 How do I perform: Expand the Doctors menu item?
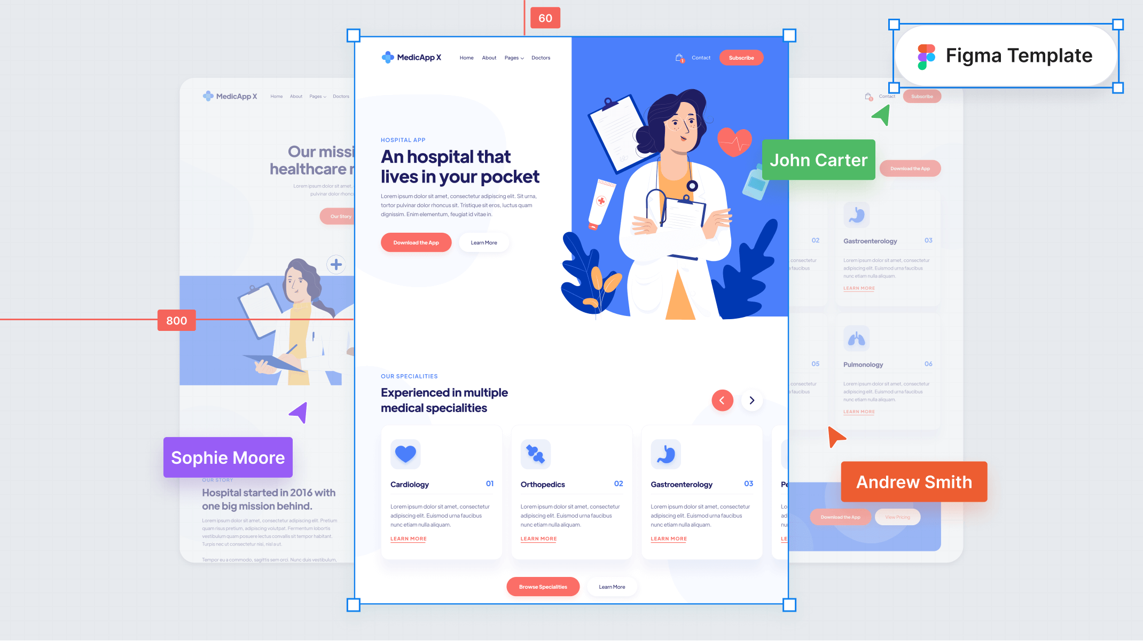pos(540,57)
